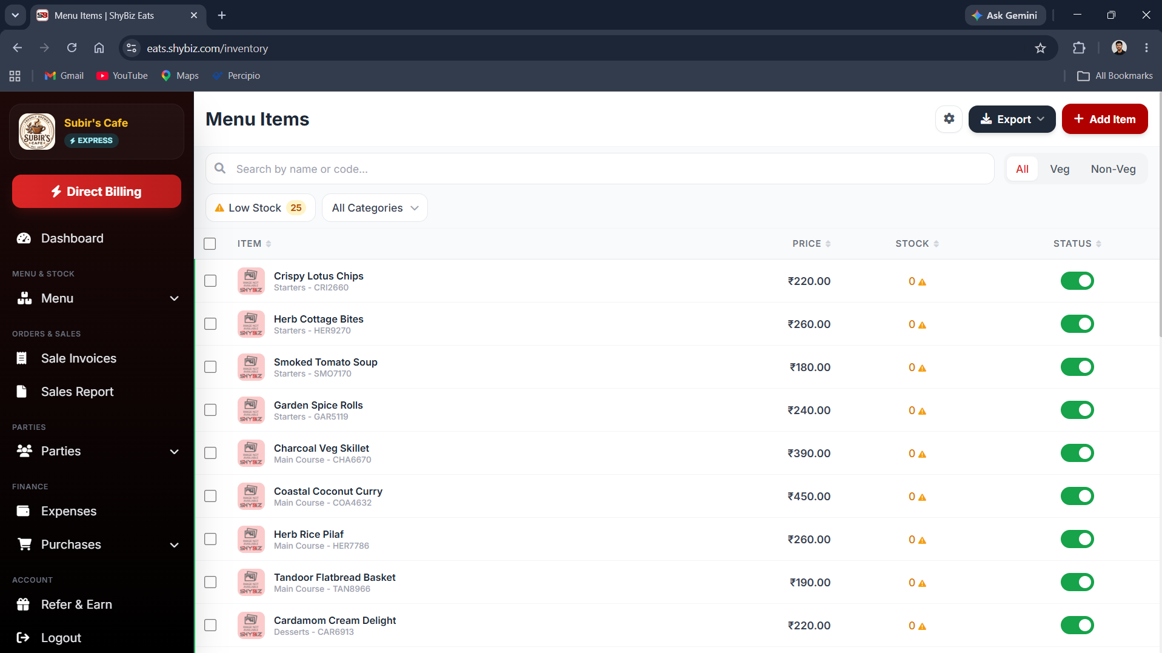The width and height of the screenshot is (1162, 653).
Task: Click the Sales Report file icon
Action: point(22,392)
